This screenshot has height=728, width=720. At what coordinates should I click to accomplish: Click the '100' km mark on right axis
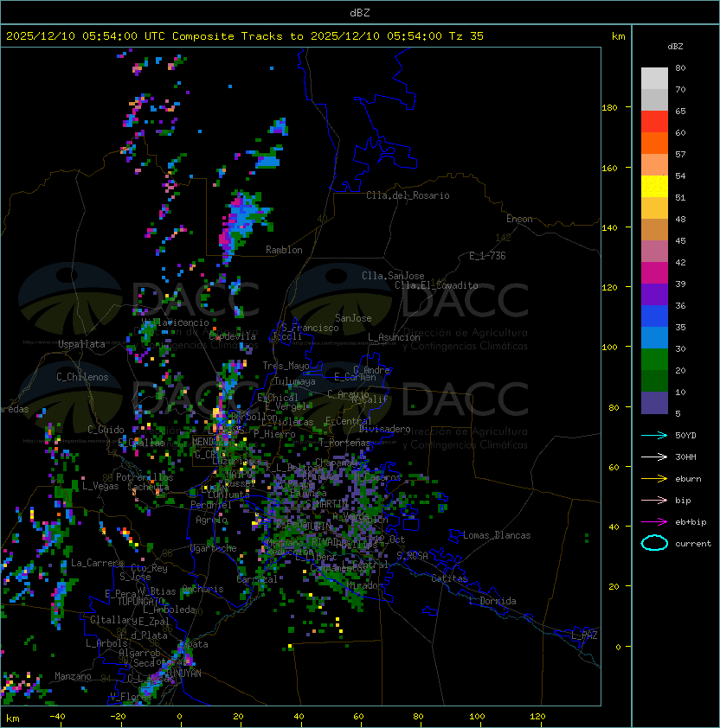click(x=609, y=348)
